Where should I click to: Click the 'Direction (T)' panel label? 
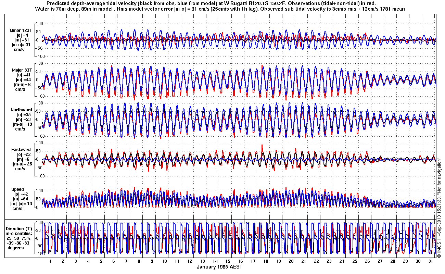20,228
